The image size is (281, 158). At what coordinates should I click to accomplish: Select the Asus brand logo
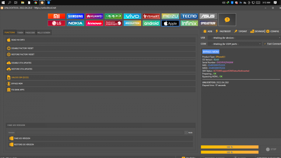208,16
